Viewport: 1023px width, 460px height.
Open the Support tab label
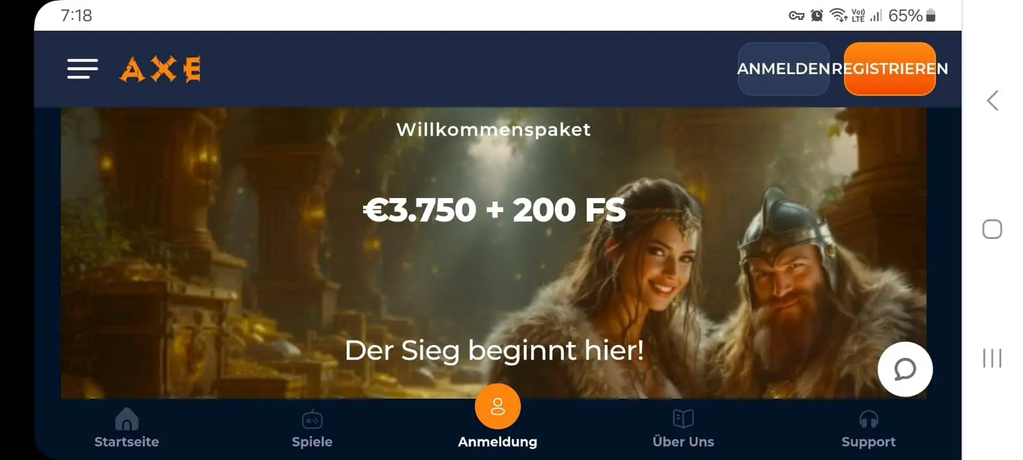point(868,442)
